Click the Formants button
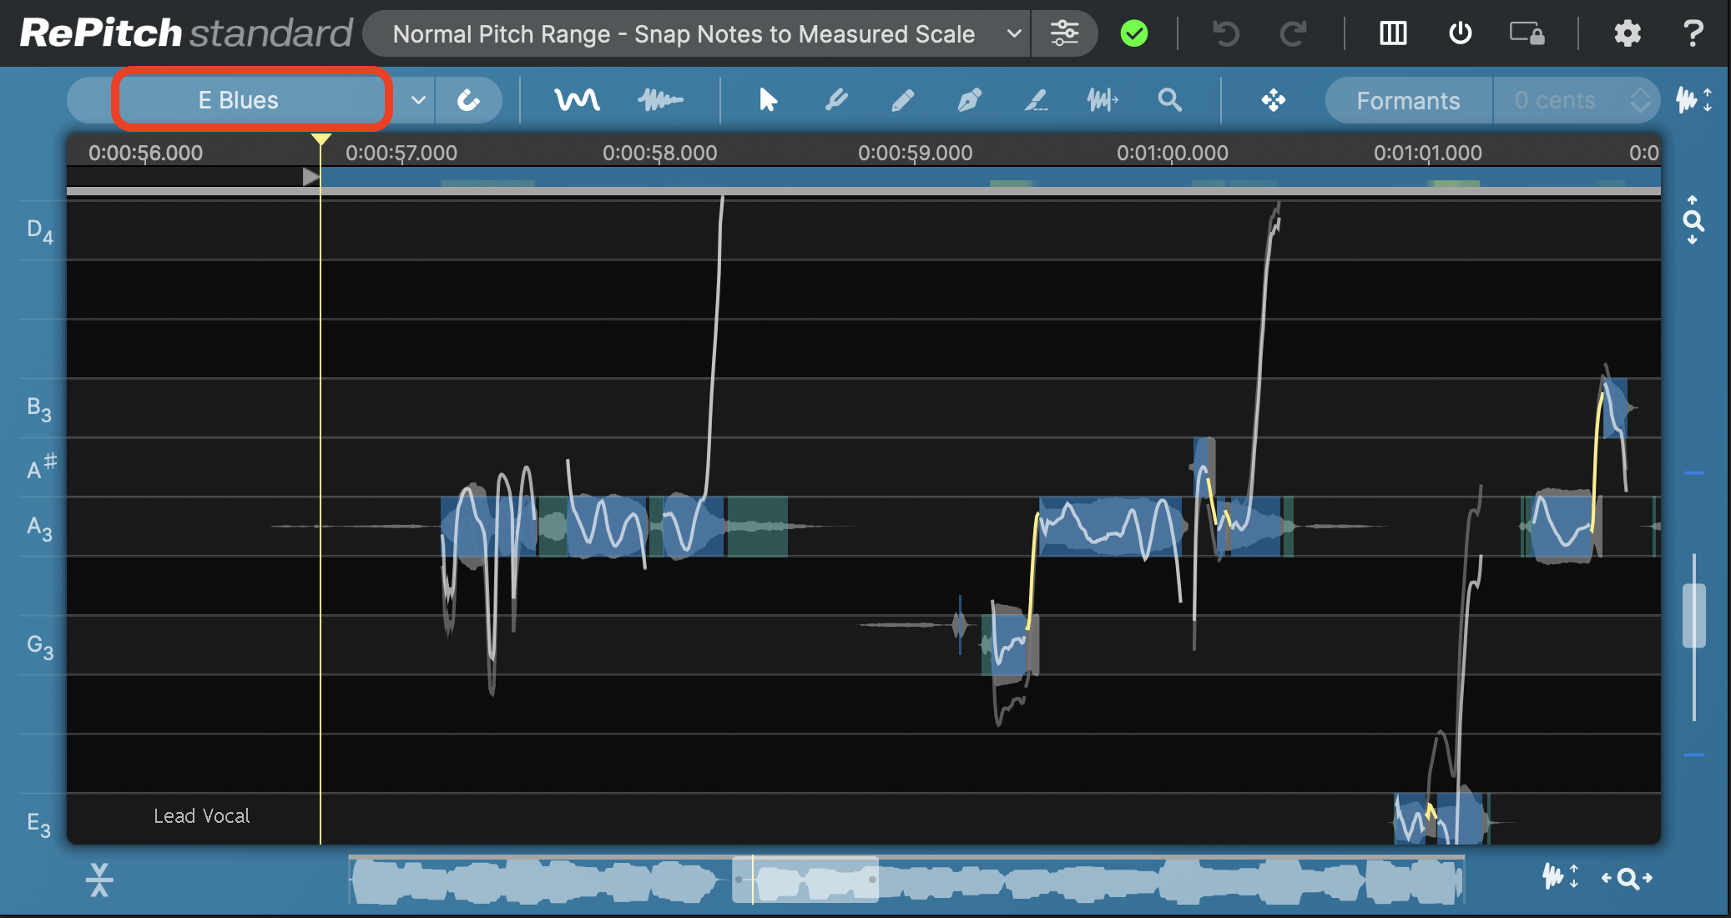The image size is (1731, 918). [1408, 101]
